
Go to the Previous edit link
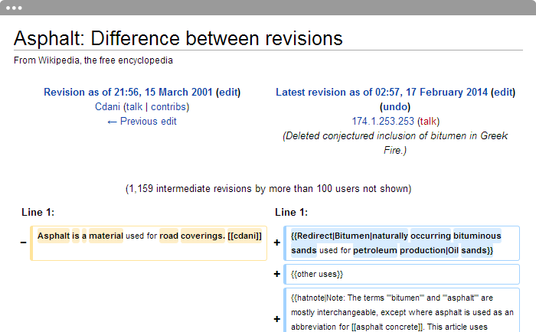tap(142, 122)
